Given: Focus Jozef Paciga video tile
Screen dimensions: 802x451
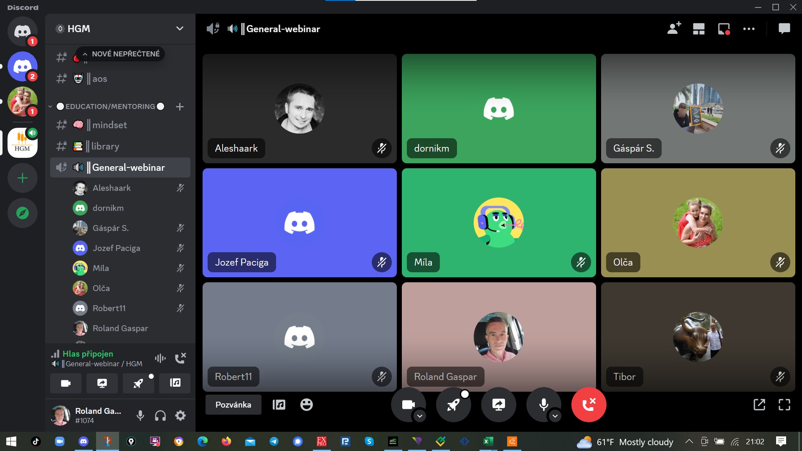Looking at the screenshot, I should [299, 223].
